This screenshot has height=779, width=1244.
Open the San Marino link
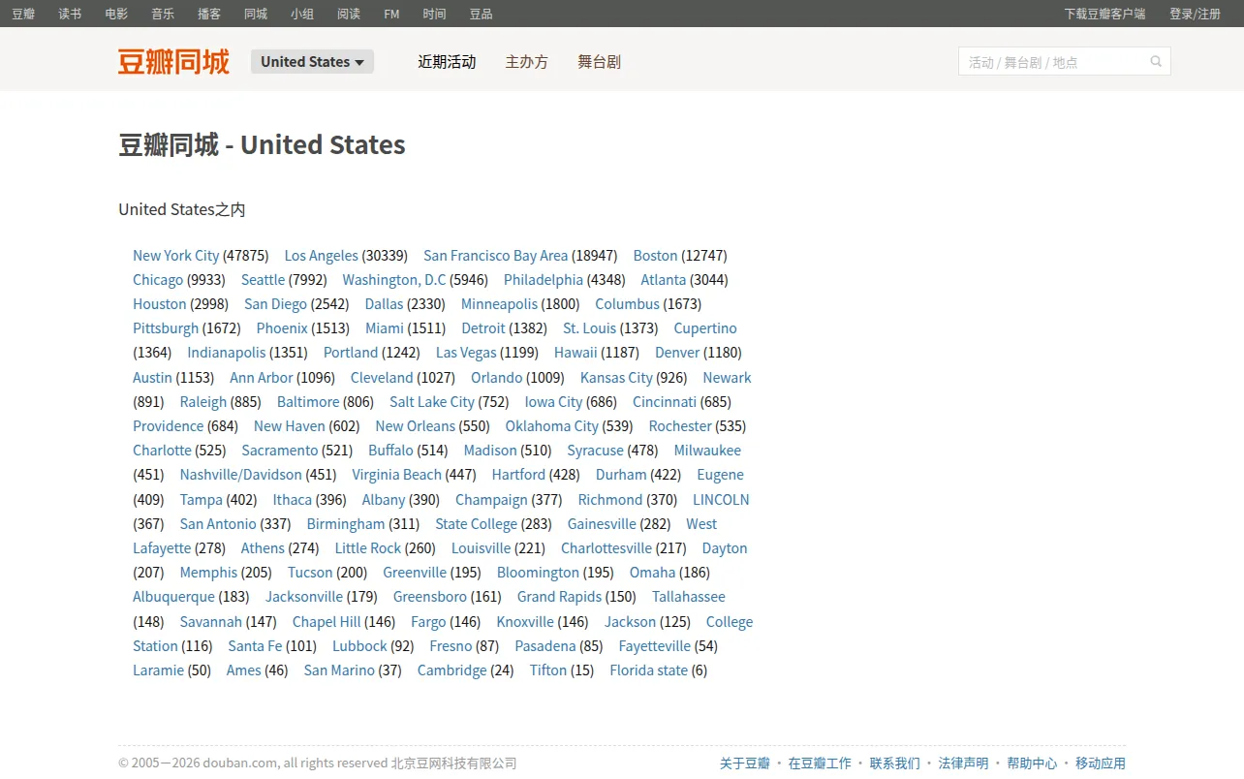coord(339,670)
